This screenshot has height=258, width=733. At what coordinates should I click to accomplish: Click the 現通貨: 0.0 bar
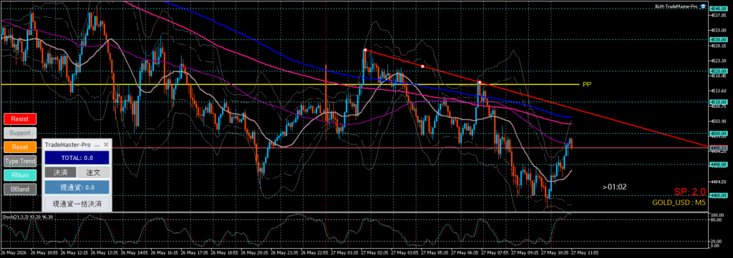pyautogui.click(x=77, y=187)
